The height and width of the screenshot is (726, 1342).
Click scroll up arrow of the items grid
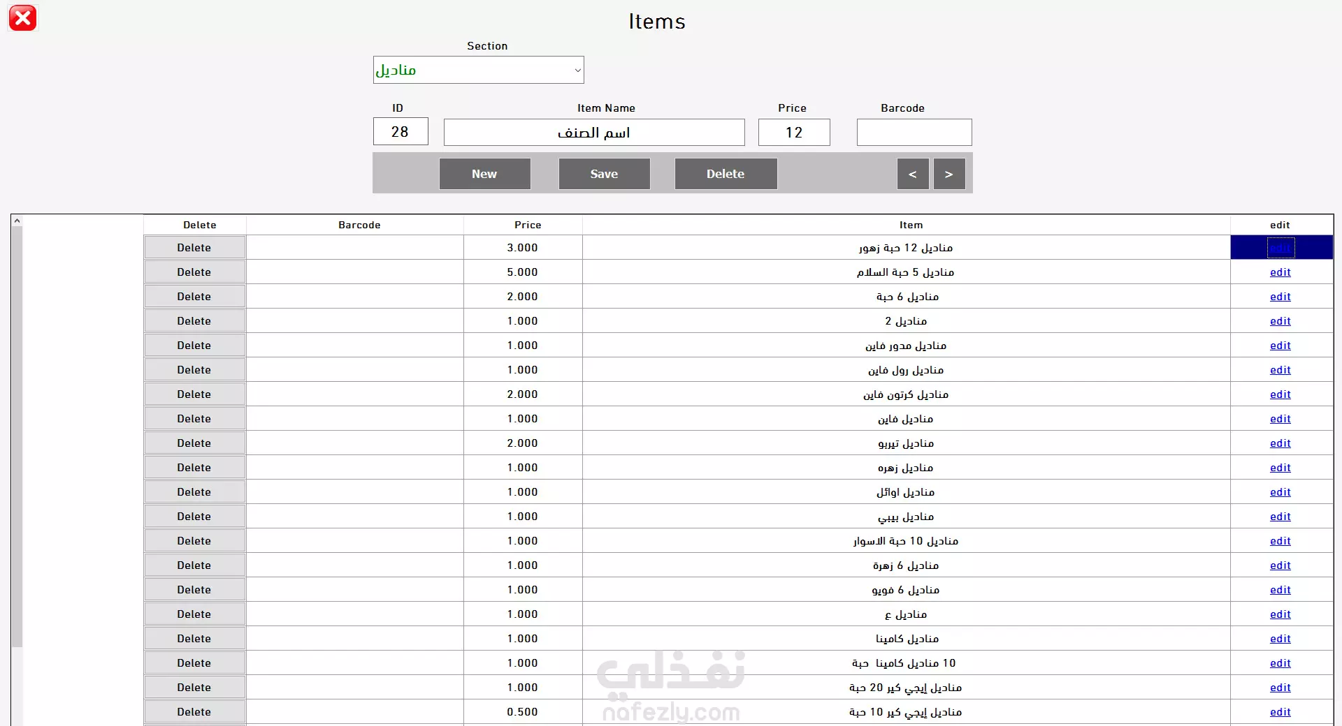17,221
